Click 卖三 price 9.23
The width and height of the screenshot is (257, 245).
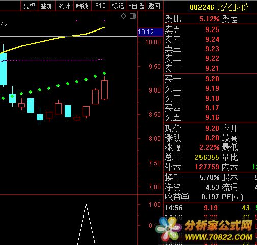212,49
